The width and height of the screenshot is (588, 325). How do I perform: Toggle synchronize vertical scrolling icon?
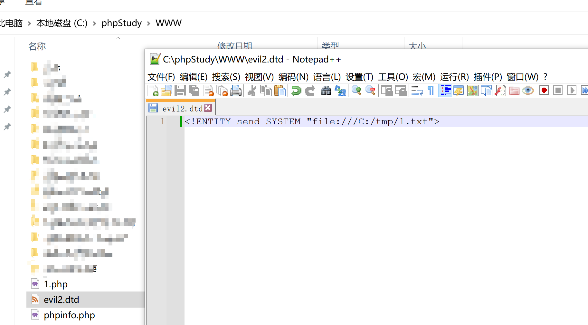pyautogui.click(x=387, y=91)
